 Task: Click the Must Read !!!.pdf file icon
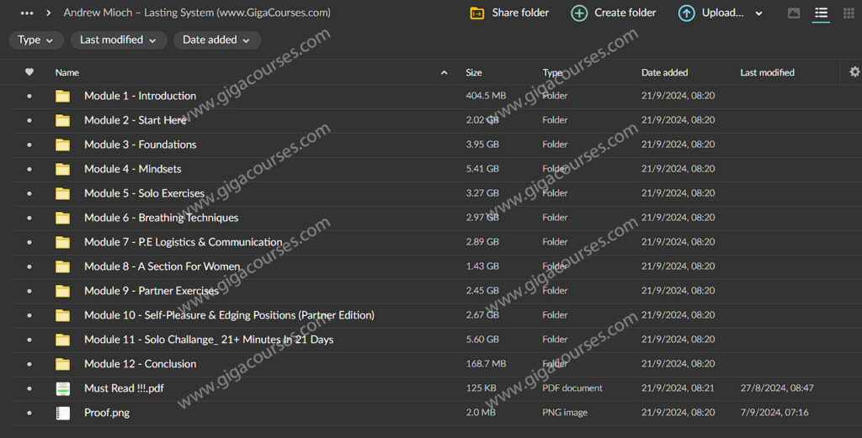pyautogui.click(x=63, y=388)
